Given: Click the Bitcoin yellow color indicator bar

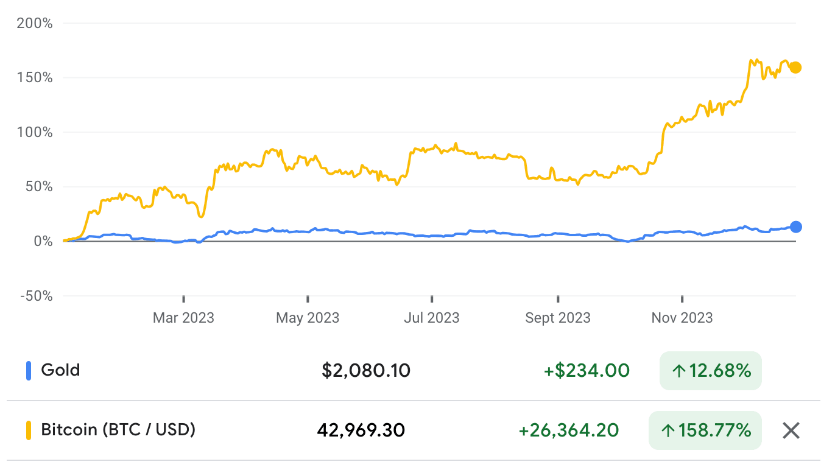Looking at the screenshot, I should click(x=28, y=430).
